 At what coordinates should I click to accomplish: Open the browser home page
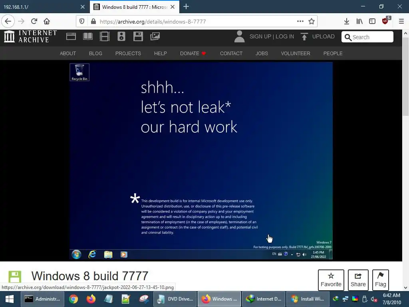click(x=47, y=22)
